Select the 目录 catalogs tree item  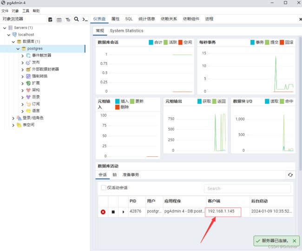(36, 97)
